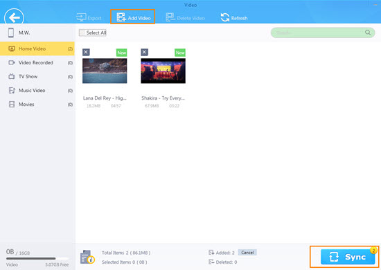Click the Selected Items 0 text
Screen dimensions: 381x270
pyautogui.click(x=124, y=262)
